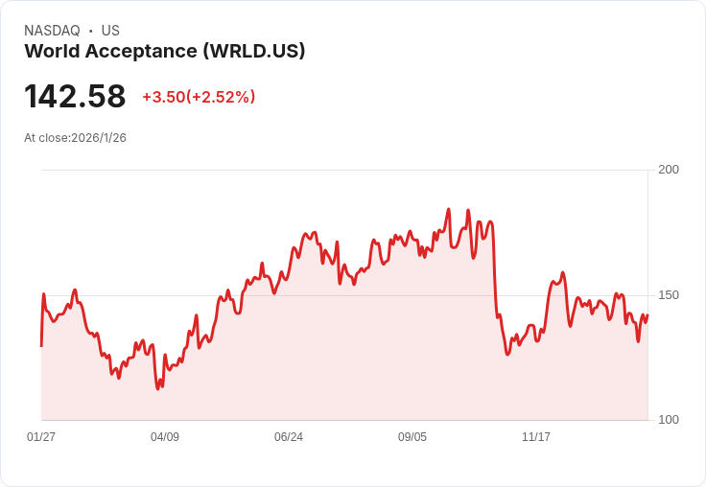706x487 pixels.
Task: Click the NASDAQ exchange label
Action: [x=52, y=31]
